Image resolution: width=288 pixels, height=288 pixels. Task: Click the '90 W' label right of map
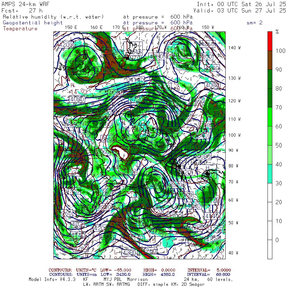(233, 150)
